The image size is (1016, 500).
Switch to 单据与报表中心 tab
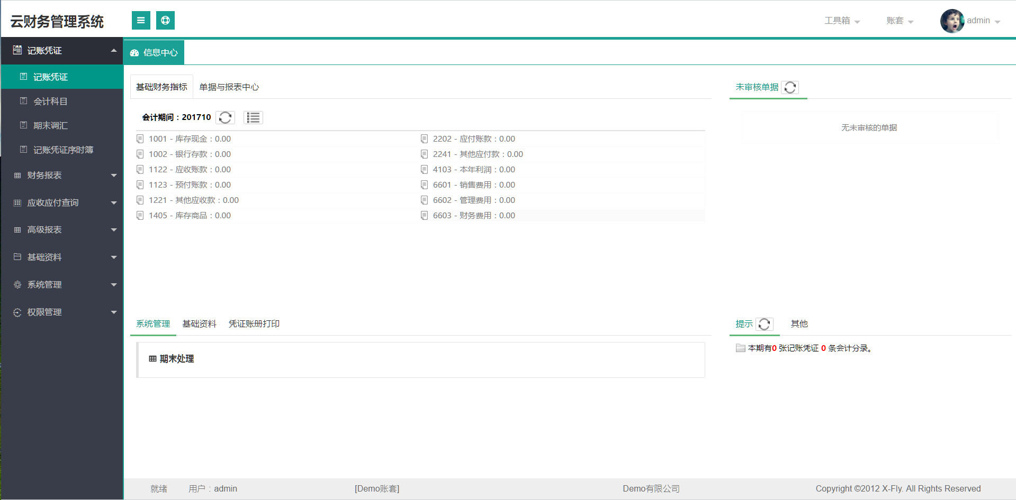pos(229,87)
